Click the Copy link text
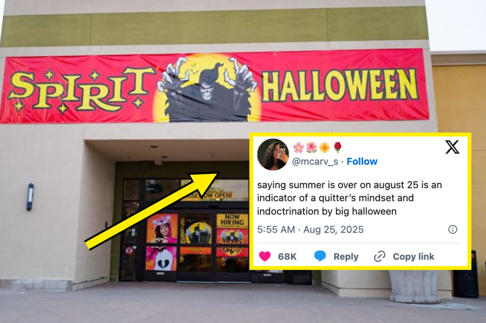486x323 pixels. pos(414,256)
